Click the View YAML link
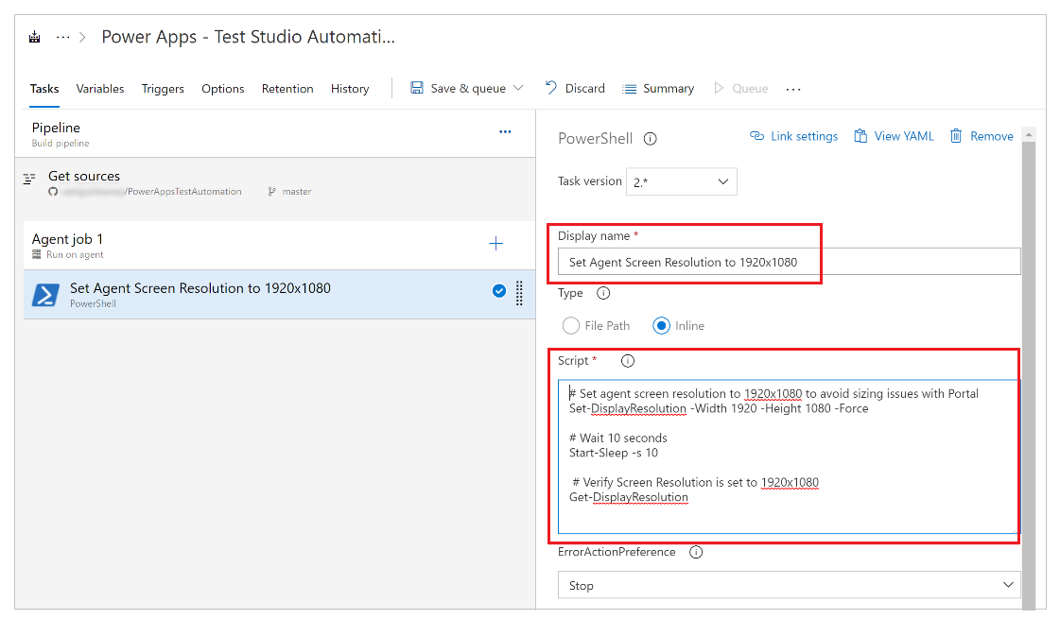Viewport: 1060px width, 619px height. pyautogui.click(x=894, y=136)
